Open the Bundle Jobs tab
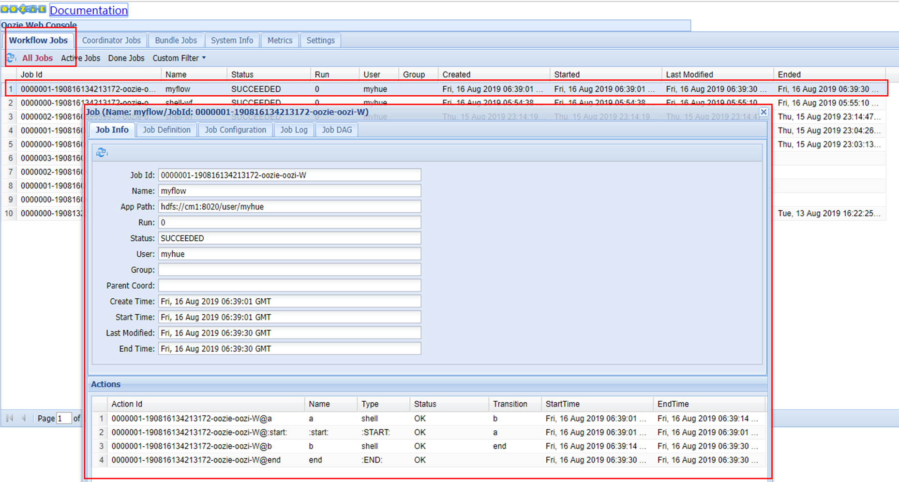899x482 pixels. 176,41
